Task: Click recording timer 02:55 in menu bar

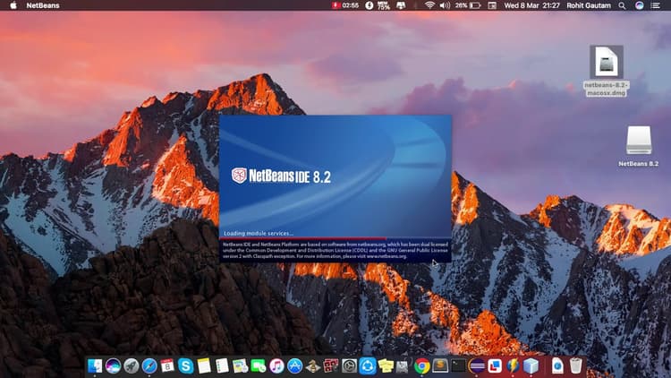Action: point(345,5)
